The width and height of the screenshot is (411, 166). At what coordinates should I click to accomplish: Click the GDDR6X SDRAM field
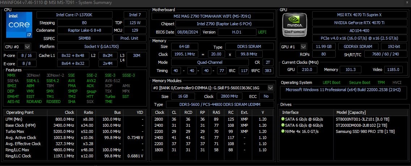coord(358,47)
